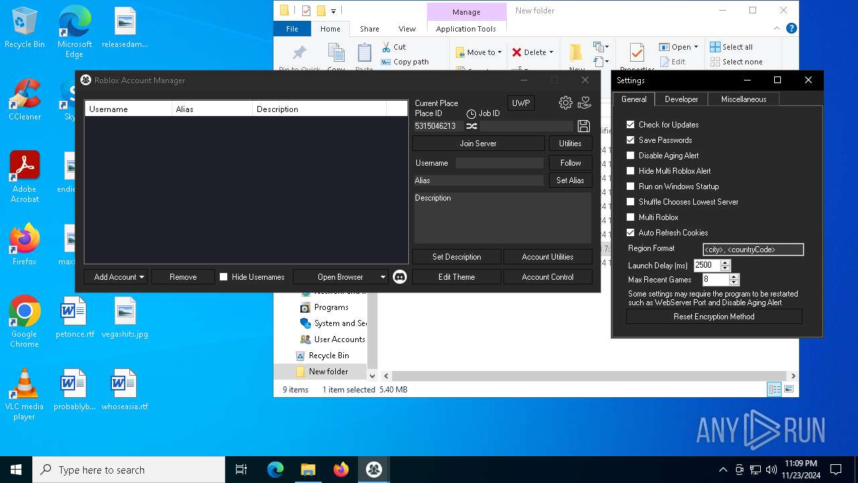The image size is (858, 483).
Task: Open the Windows Start menu
Action: pyautogui.click(x=16, y=470)
